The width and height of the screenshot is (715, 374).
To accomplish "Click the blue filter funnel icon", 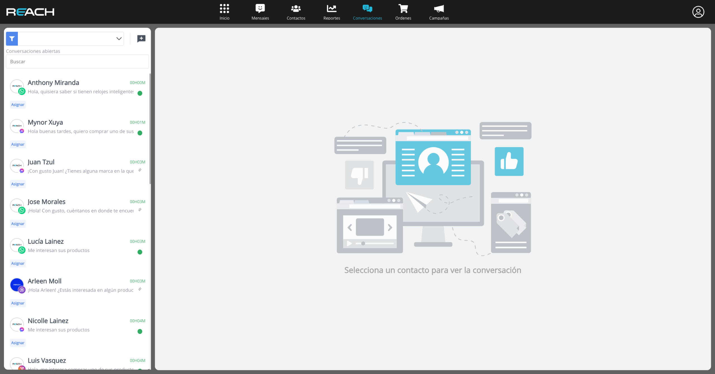I will [12, 39].
